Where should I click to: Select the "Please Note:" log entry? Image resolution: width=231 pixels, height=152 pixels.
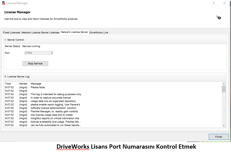tap(38, 87)
